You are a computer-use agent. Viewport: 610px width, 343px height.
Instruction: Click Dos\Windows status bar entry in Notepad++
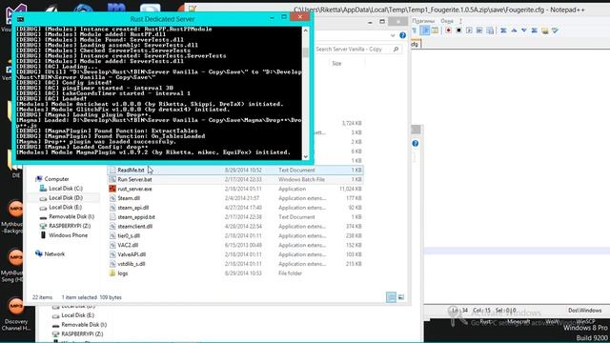click(x=584, y=311)
